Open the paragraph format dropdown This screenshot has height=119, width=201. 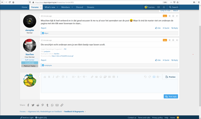point(84,77)
